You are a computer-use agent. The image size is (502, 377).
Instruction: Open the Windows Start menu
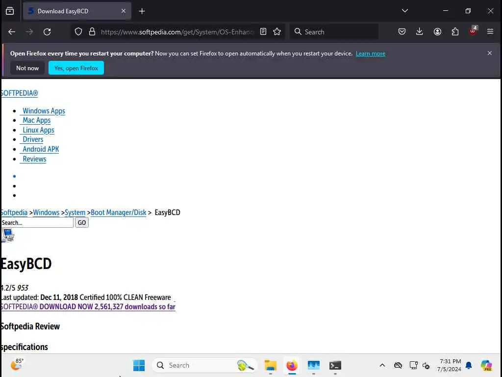pos(139,365)
